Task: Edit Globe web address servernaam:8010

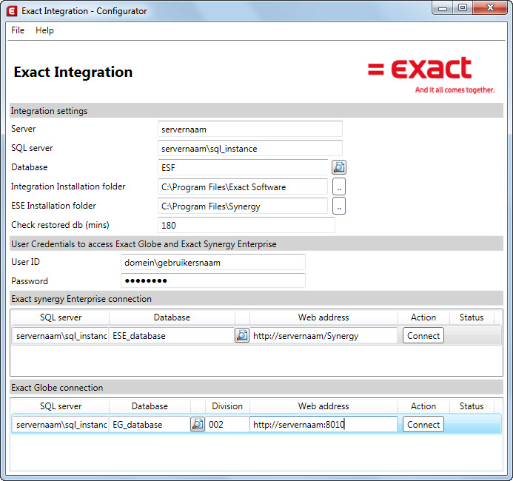Action: (323, 425)
